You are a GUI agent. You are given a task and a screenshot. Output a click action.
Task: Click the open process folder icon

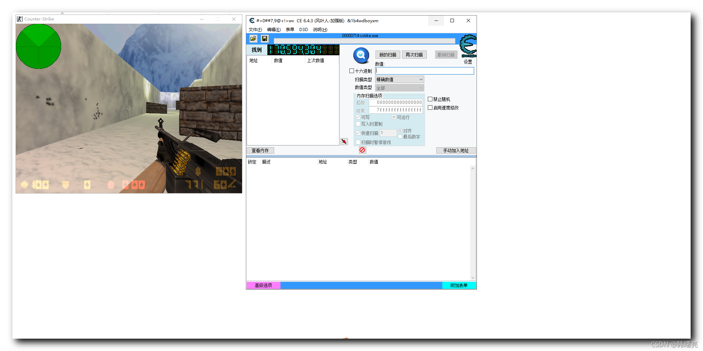click(x=253, y=38)
